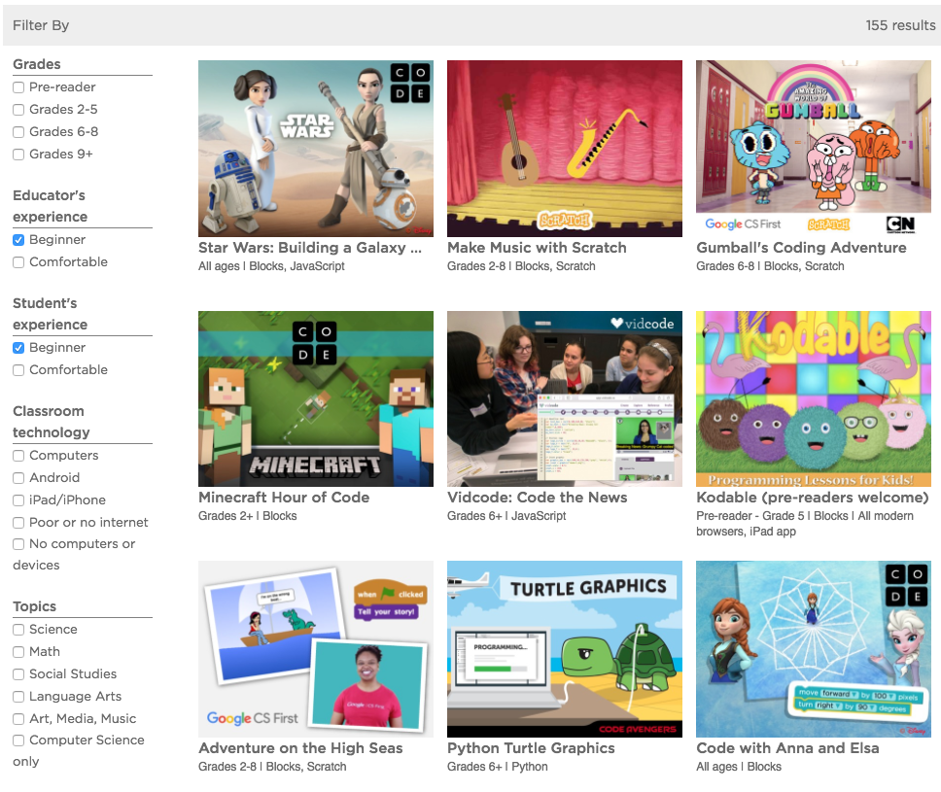This screenshot has width=941, height=792.
Task: Click Adventure on the High Seas title
Action: pyautogui.click(x=300, y=748)
